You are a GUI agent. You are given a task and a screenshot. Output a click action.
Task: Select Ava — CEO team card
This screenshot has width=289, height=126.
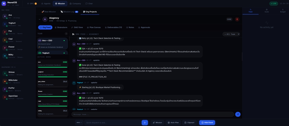pyautogui.click(x=52, y=44)
